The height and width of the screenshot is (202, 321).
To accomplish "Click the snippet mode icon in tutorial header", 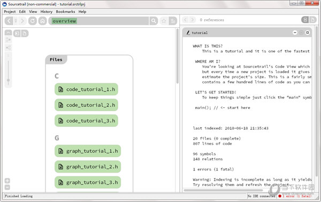I will click(x=301, y=33).
